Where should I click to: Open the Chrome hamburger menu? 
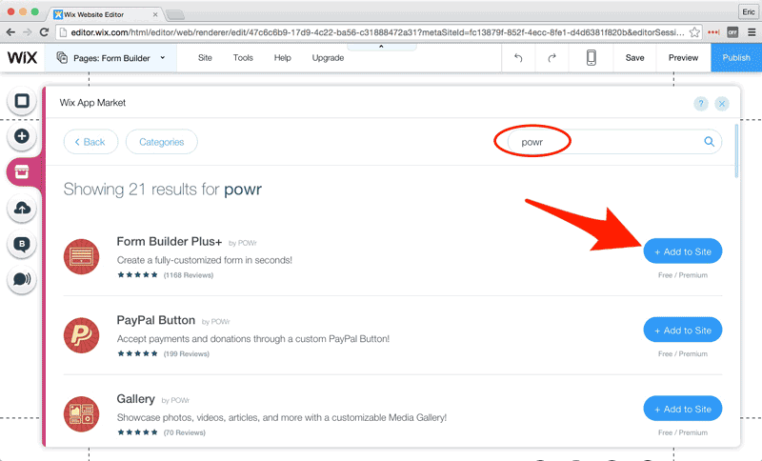click(x=752, y=32)
